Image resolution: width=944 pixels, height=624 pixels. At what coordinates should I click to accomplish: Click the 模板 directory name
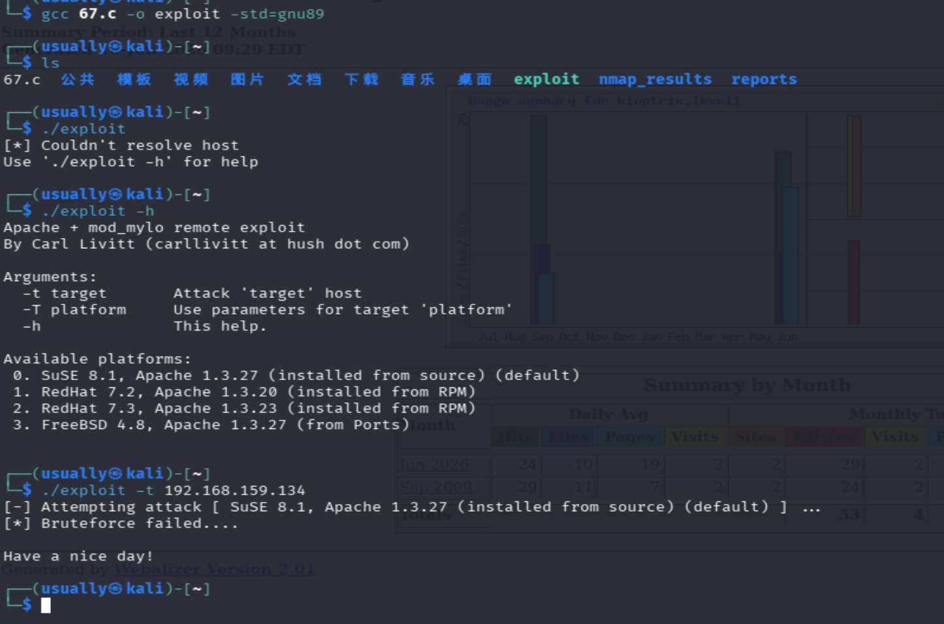[134, 80]
